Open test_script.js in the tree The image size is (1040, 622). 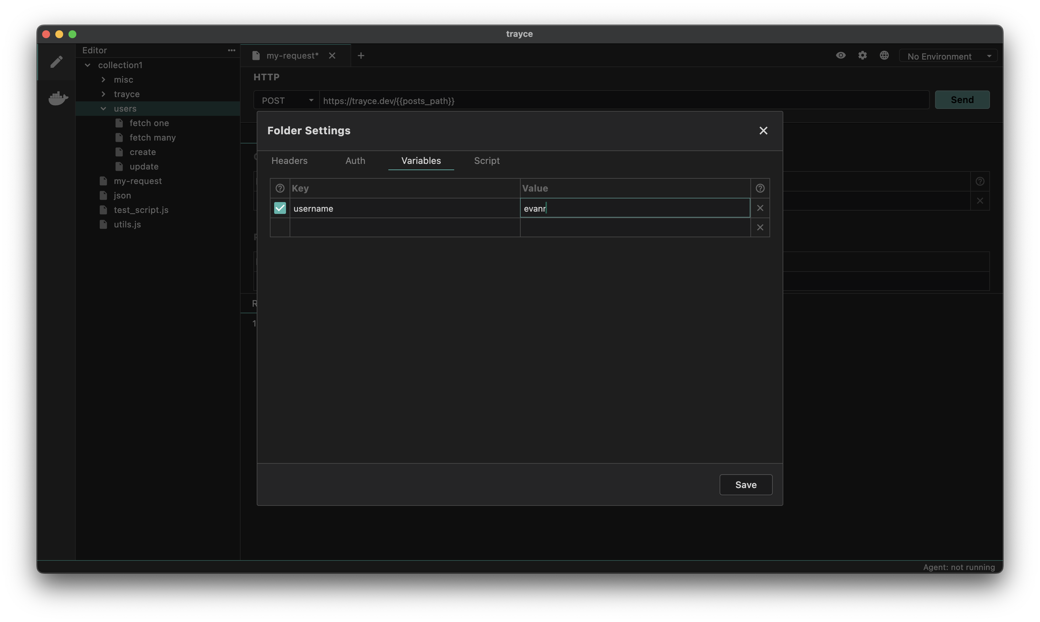141,210
